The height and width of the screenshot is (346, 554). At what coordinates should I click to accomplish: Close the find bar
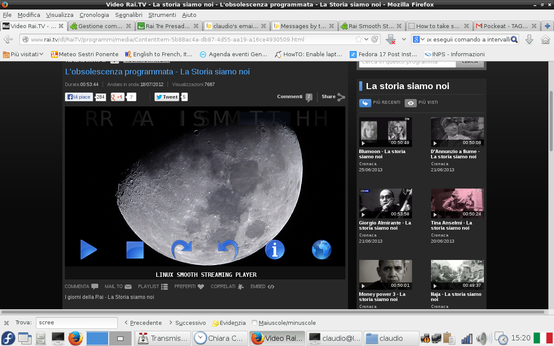6,323
